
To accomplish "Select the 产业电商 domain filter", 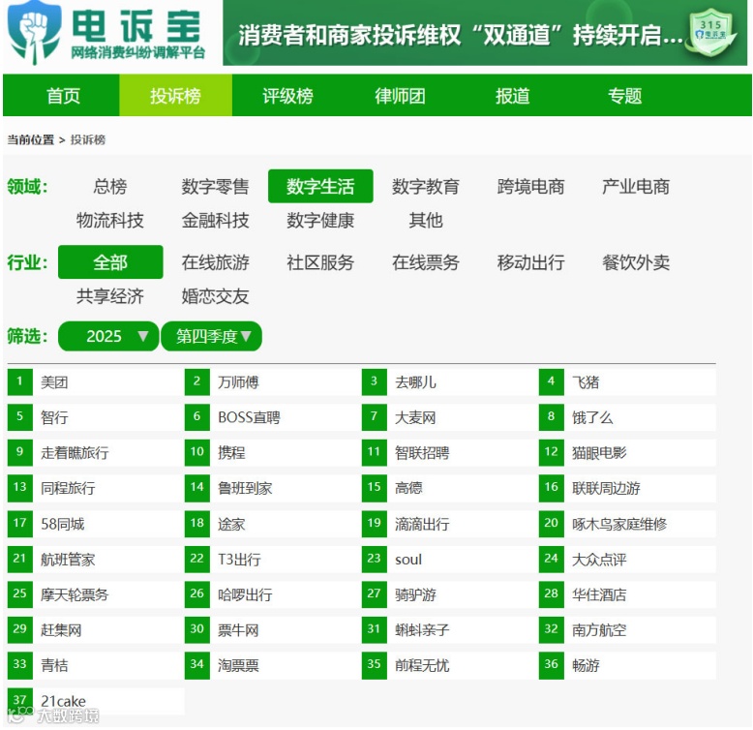I will tap(636, 186).
